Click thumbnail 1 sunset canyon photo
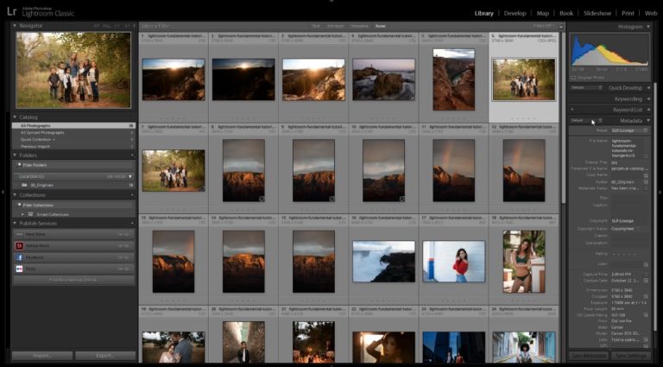This screenshot has width=663, height=367. click(174, 79)
